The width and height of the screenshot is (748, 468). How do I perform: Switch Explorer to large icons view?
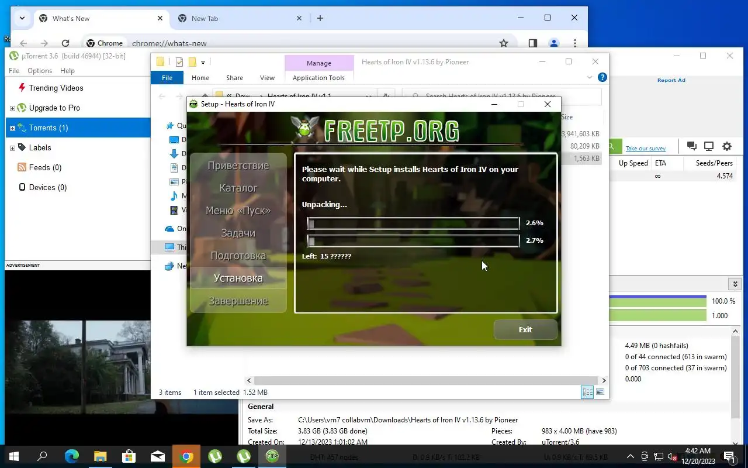pyautogui.click(x=600, y=393)
